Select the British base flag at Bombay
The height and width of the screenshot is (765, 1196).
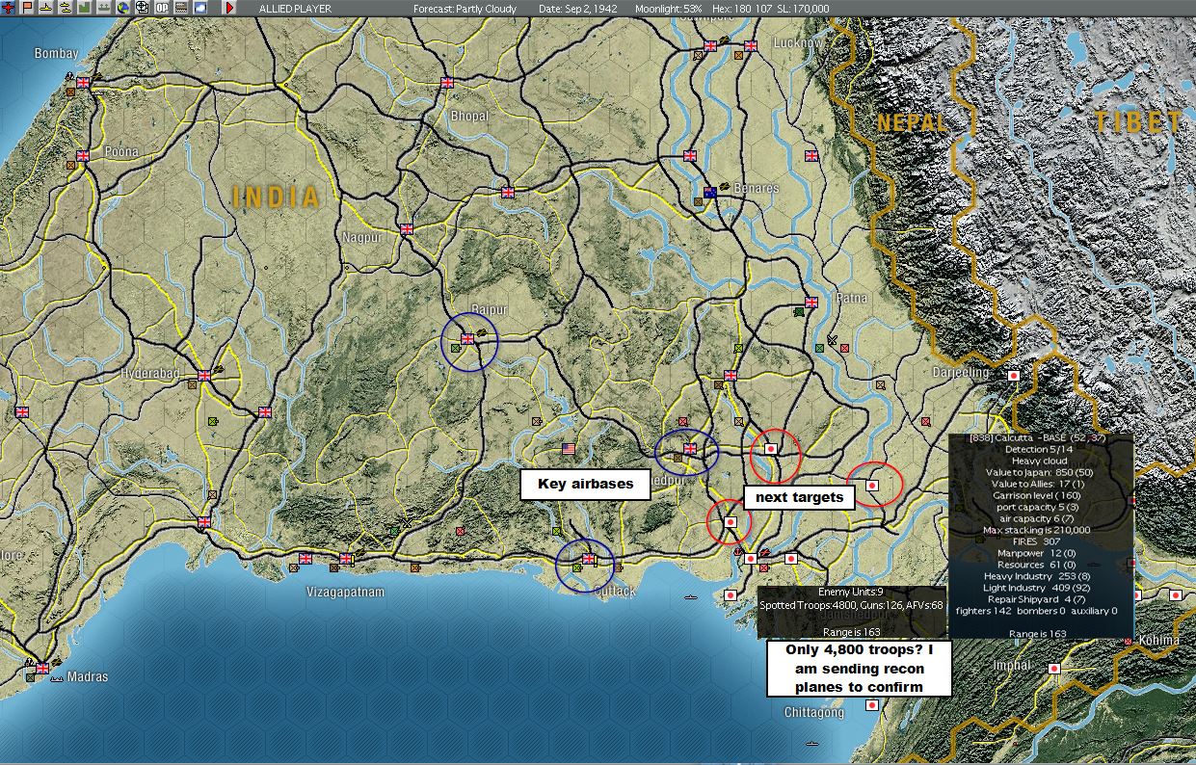click(83, 83)
